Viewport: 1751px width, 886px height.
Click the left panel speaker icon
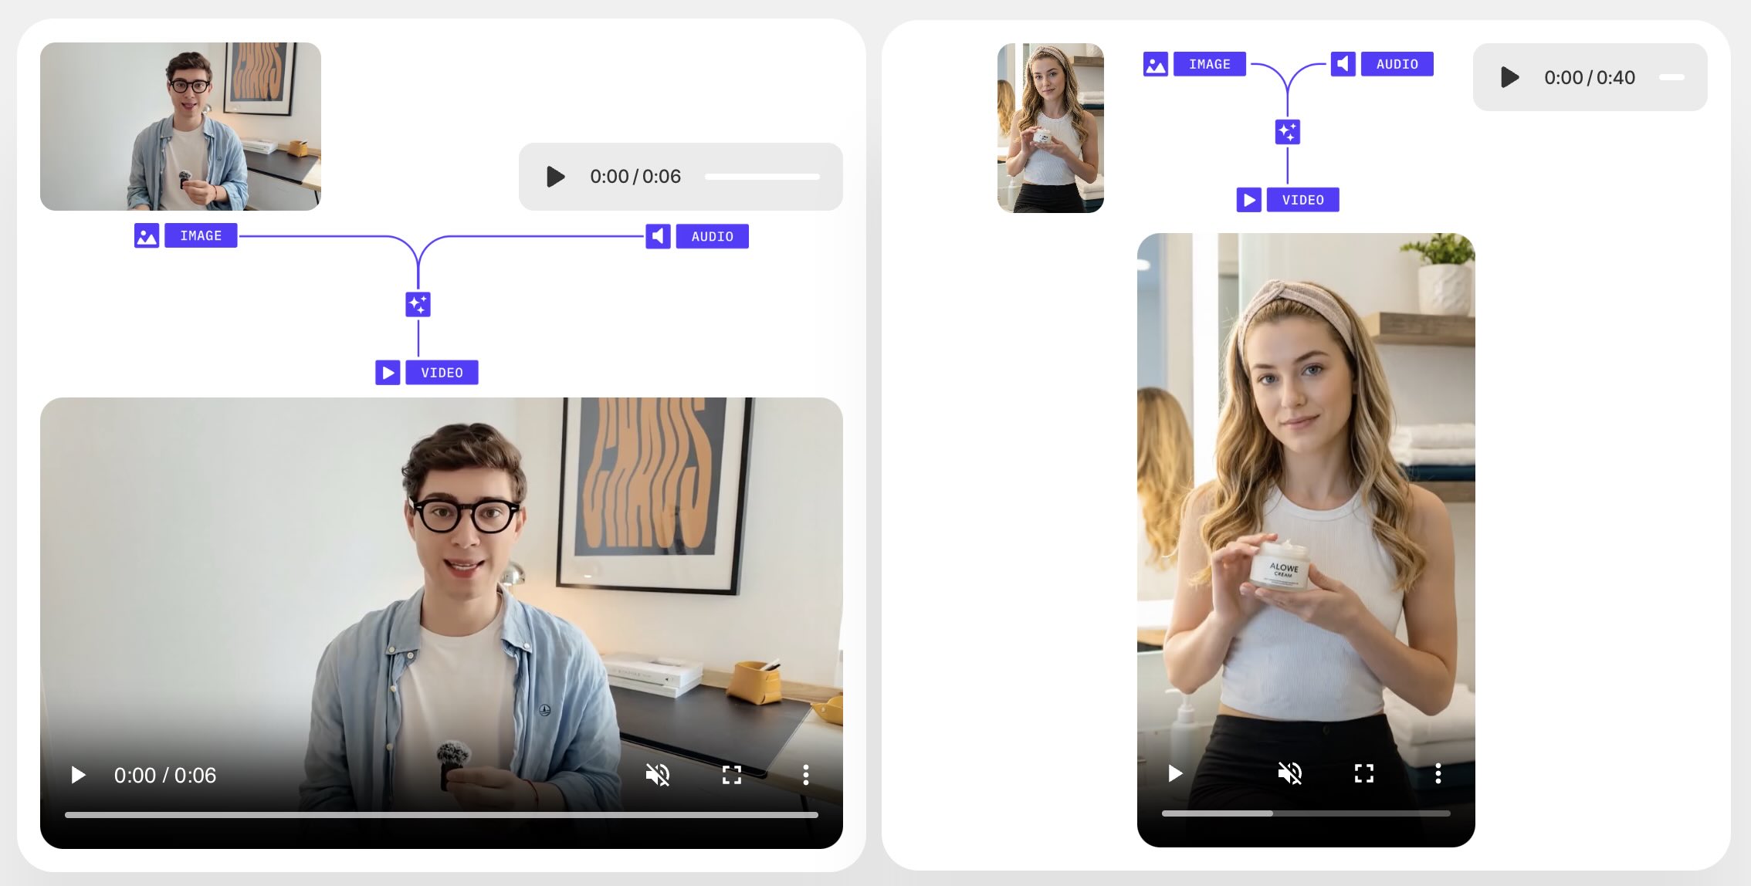(x=658, y=236)
